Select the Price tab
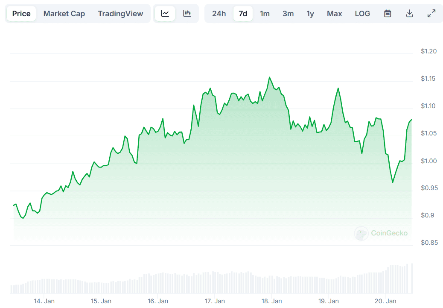The image size is (443, 308). [x=21, y=14]
